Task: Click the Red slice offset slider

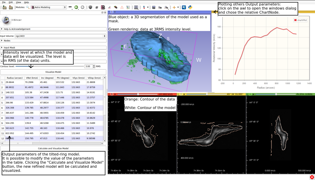Action: pyautogui.click(x=138, y=94)
